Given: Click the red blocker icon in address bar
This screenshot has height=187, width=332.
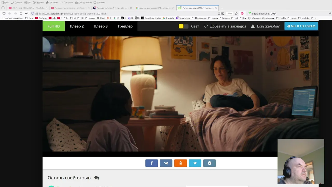Looking at the screenshot, I should tap(242, 14).
